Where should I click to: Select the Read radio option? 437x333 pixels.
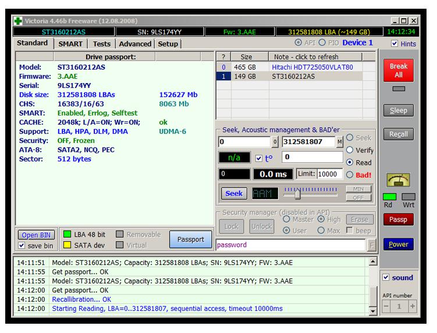click(350, 162)
